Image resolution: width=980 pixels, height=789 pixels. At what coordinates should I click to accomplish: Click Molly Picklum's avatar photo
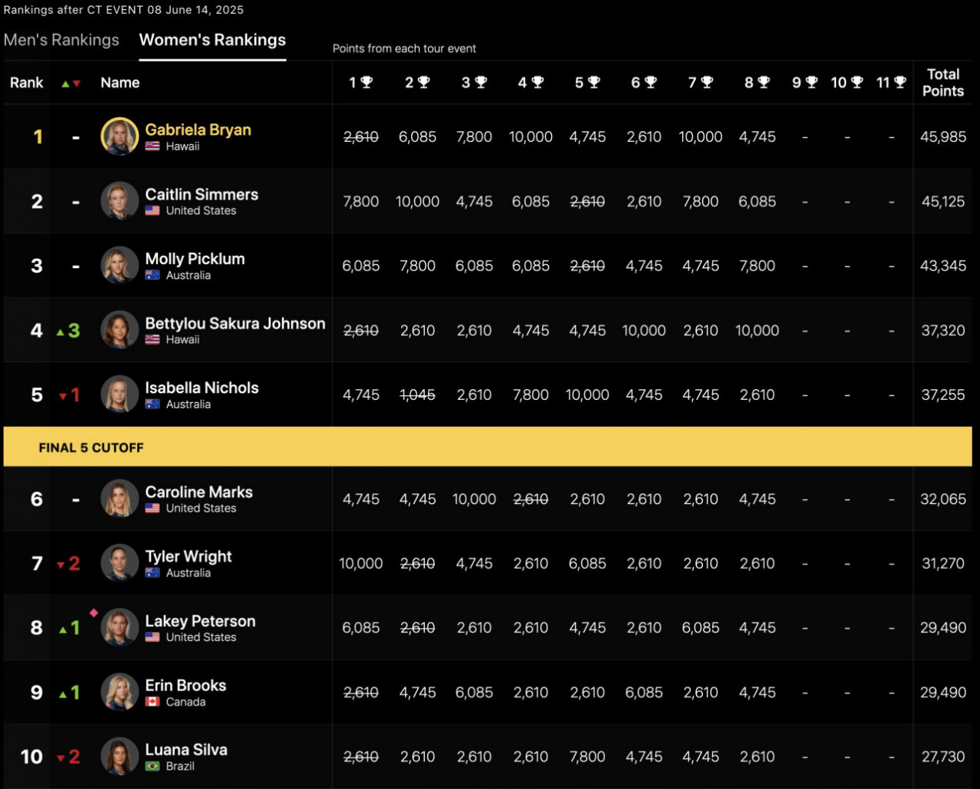(x=119, y=265)
